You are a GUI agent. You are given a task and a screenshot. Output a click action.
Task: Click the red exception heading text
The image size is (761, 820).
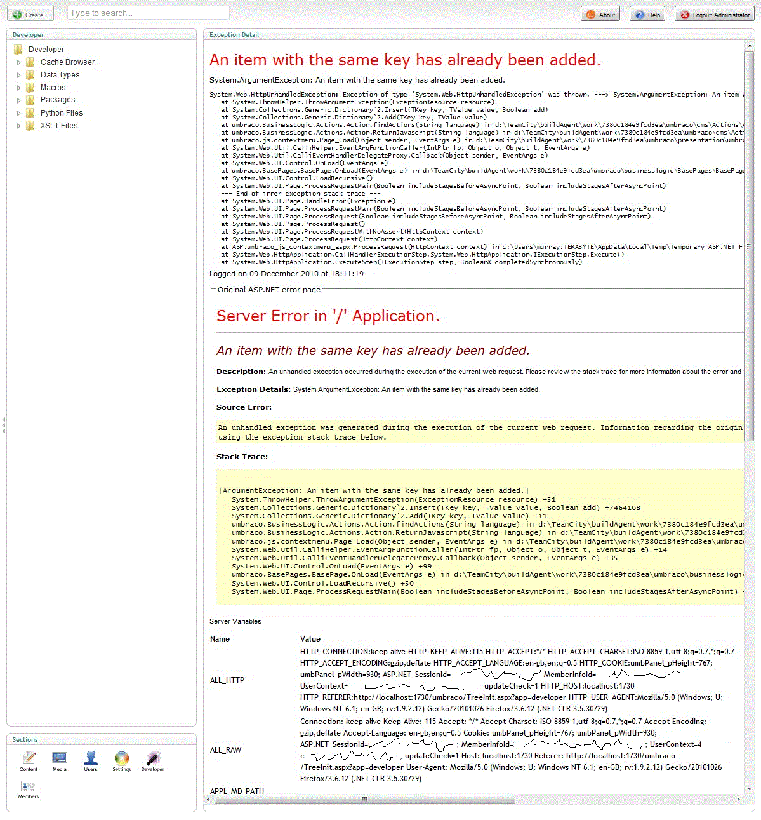[405, 60]
